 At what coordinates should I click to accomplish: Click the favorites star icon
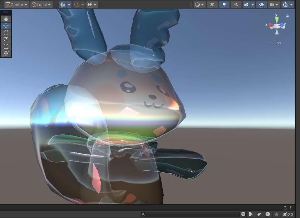click(x=276, y=214)
